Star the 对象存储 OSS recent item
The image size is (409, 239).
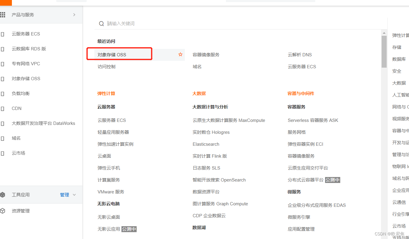tap(180, 55)
